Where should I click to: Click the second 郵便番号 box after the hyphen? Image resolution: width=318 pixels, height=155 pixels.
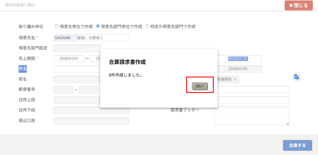(88, 90)
